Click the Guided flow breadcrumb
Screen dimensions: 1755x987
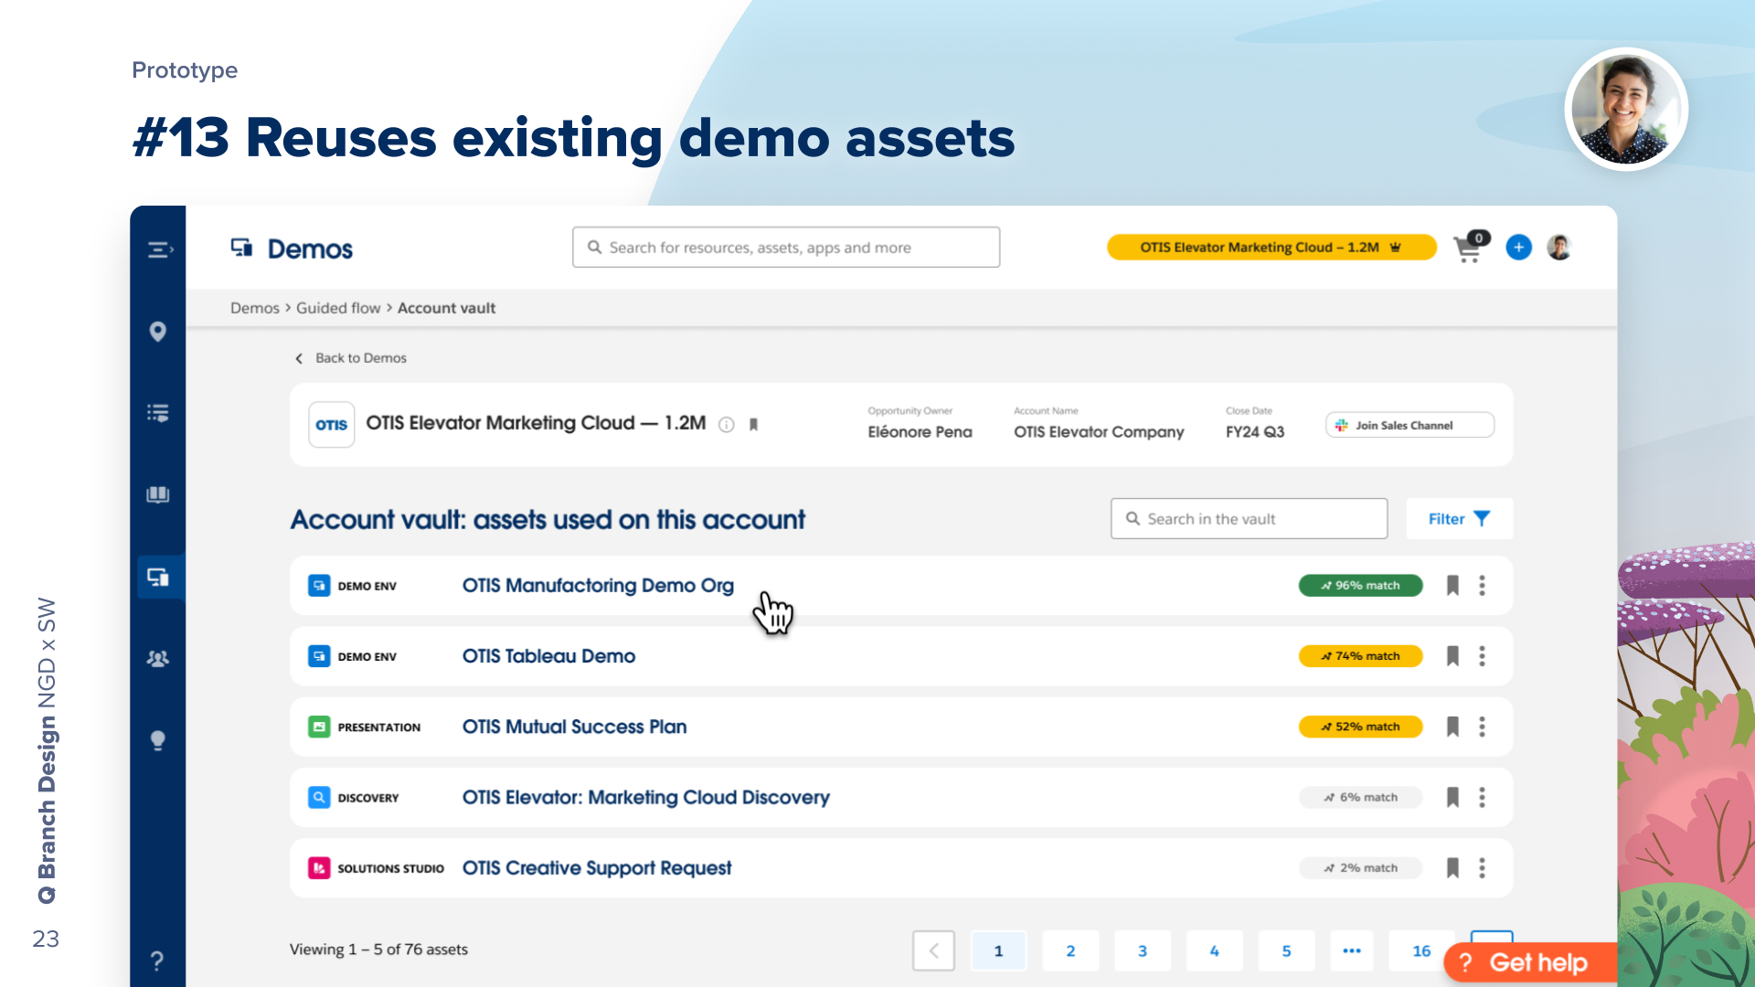[x=338, y=308]
